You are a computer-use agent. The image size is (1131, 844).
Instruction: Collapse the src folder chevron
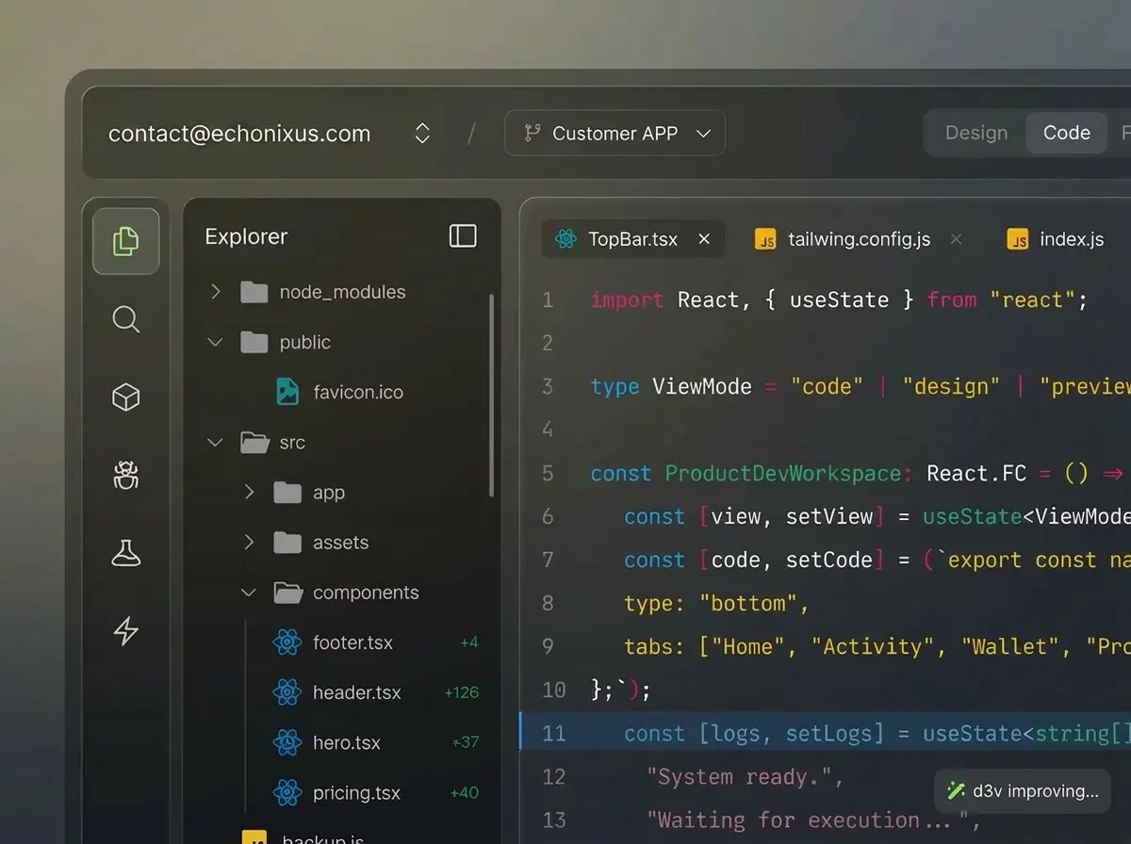point(215,442)
